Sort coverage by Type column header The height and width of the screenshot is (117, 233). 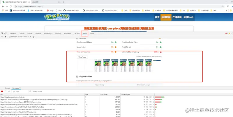tap(92, 94)
